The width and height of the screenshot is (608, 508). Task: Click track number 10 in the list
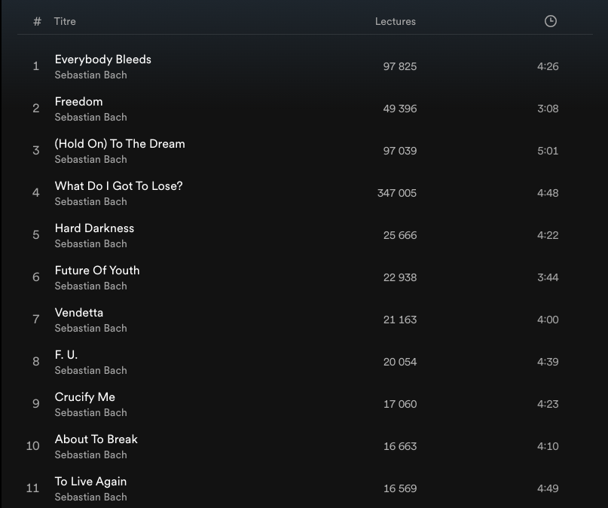33,446
